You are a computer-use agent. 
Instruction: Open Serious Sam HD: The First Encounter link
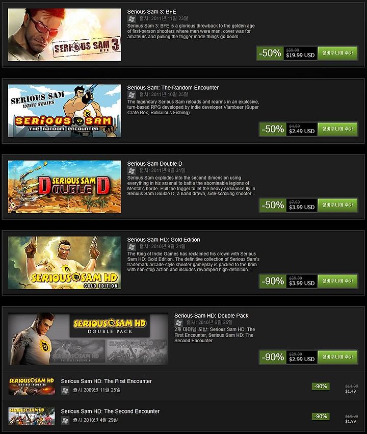(x=106, y=381)
